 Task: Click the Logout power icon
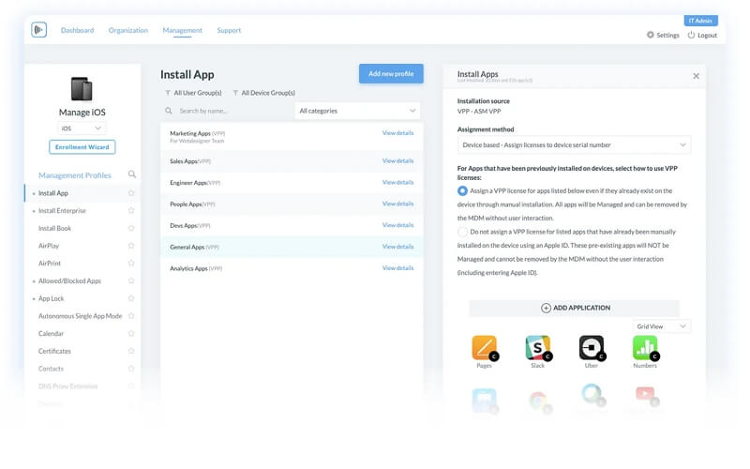click(x=691, y=35)
